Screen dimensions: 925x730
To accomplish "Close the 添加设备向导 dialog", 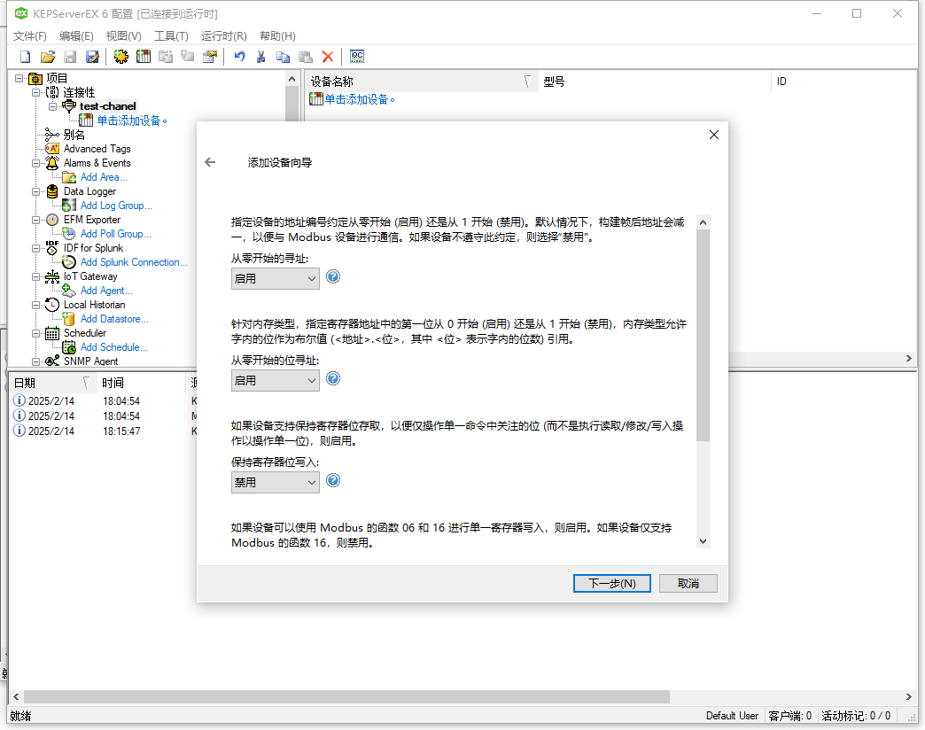I will coord(714,135).
